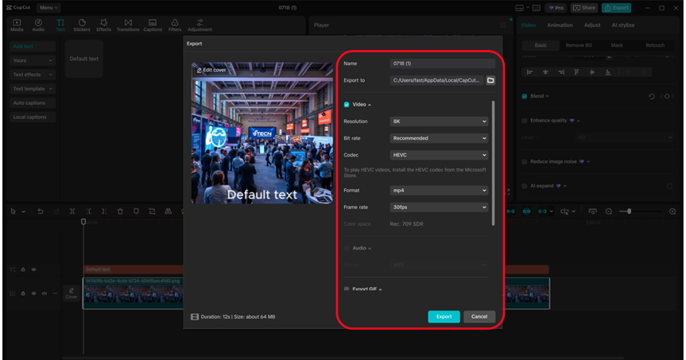Click the Pro button in the title bar
686x360 pixels.
pos(556,8)
